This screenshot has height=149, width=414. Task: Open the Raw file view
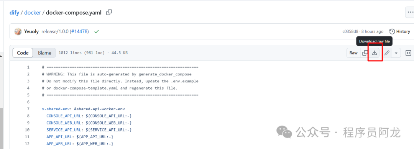click(353, 53)
